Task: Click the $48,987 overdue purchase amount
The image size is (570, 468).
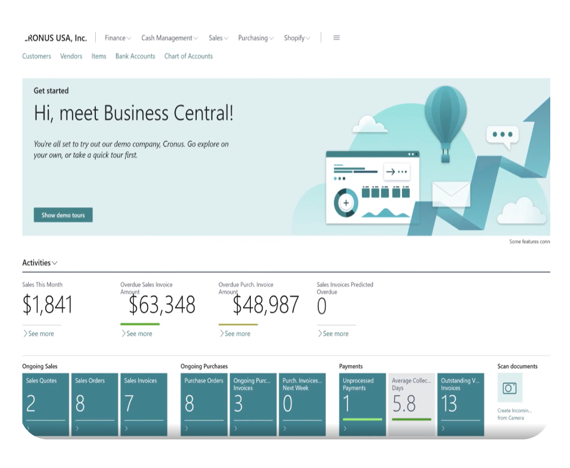Action: click(266, 304)
